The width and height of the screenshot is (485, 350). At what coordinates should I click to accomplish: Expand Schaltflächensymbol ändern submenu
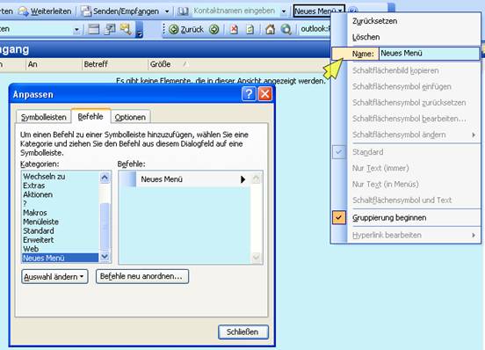tap(474, 135)
